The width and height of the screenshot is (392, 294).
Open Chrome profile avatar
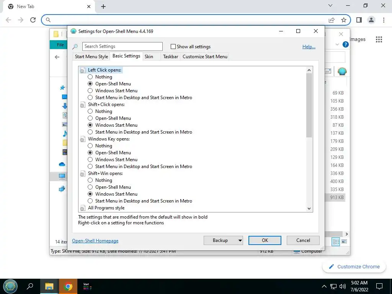point(371,20)
